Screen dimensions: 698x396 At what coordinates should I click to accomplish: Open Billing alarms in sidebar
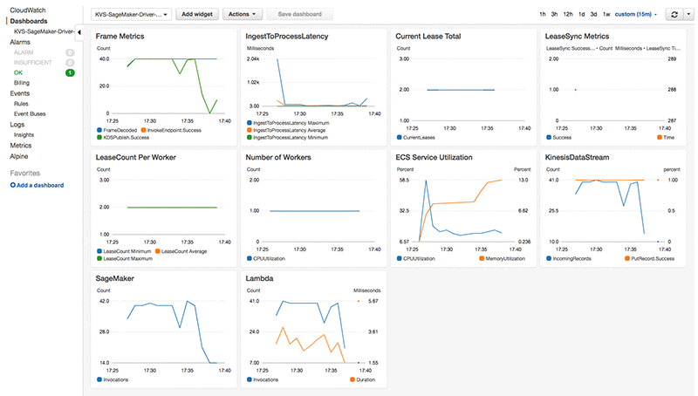coord(22,83)
